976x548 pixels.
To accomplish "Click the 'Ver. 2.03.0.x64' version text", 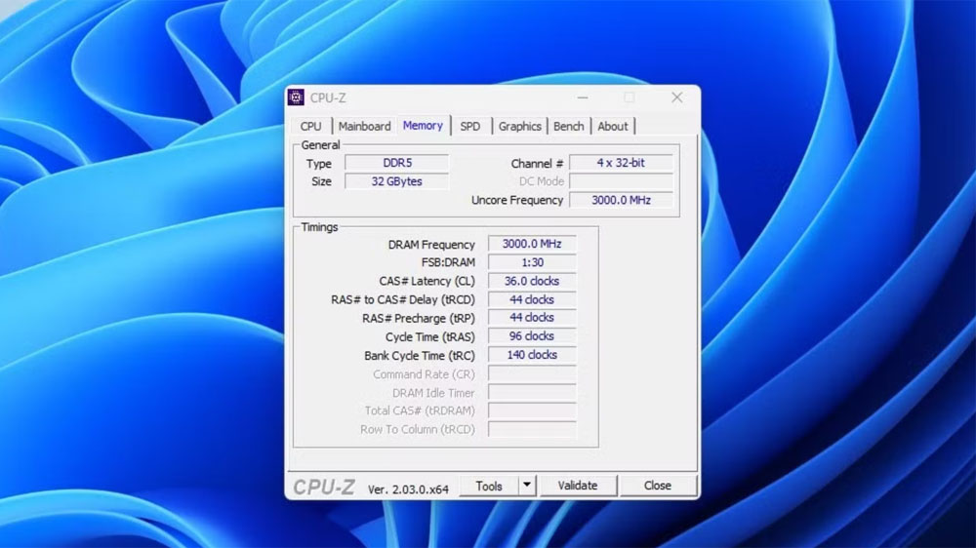I will point(408,489).
